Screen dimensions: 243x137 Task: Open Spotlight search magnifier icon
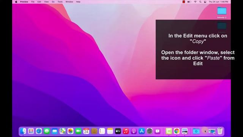(200, 2)
